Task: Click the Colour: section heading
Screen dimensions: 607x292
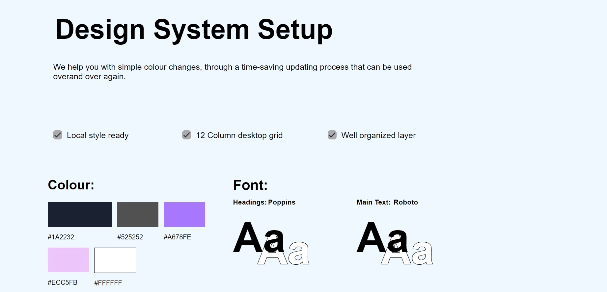Action: [71, 185]
